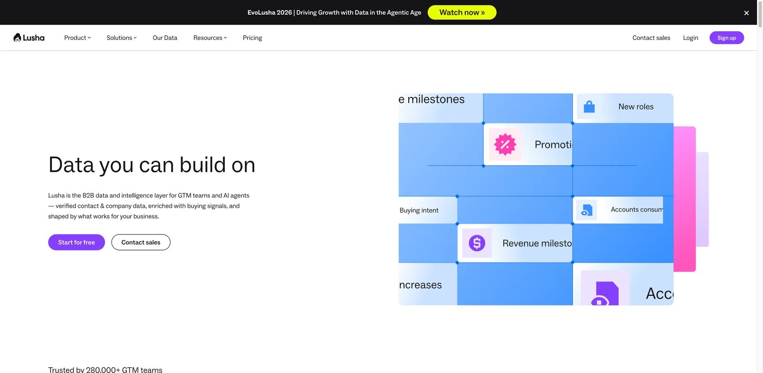Open the Resources dropdown menu
The width and height of the screenshot is (763, 373).
[x=210, y=38]
